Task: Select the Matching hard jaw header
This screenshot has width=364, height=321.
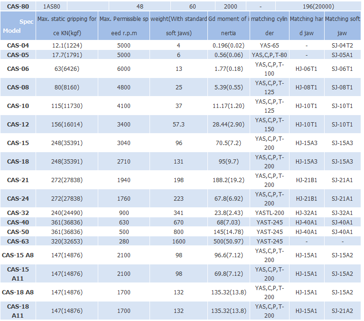Action: 307,26
